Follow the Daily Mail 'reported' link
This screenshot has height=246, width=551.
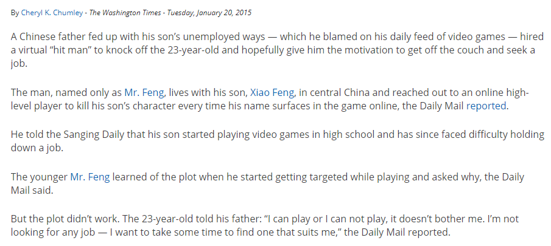coord(486,106)
